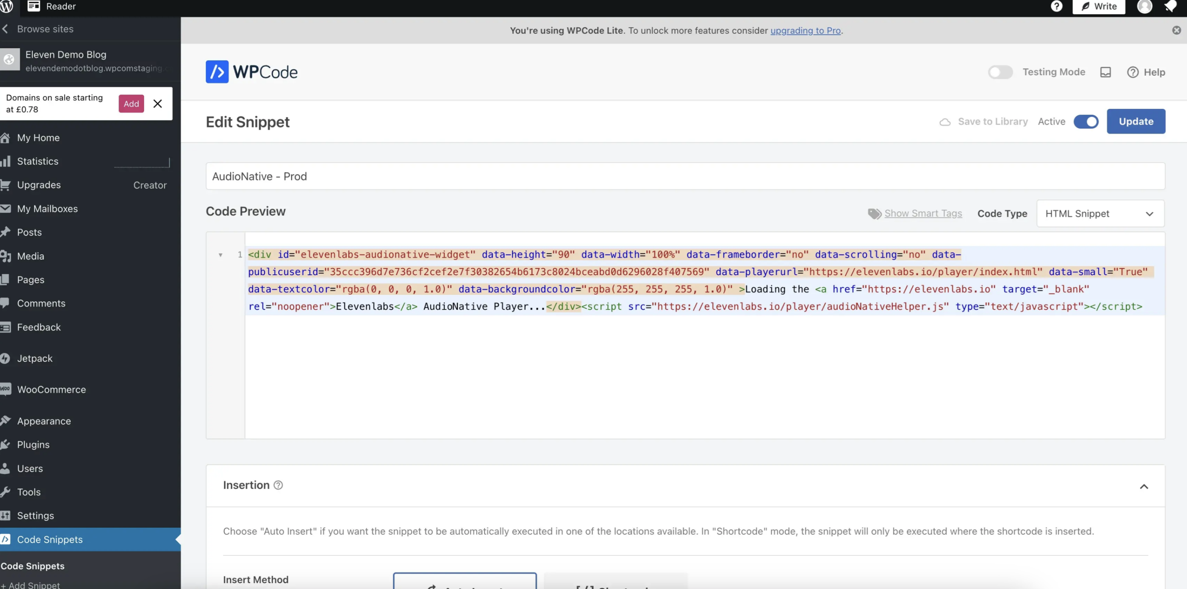Viewport: 1187px width, 589px height.
Task: Open the dark/light preview icon near Testing Mode
Action: point(1106,72)
